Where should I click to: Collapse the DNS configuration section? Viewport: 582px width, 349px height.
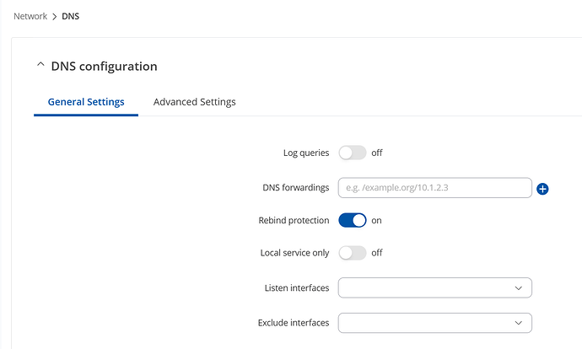(40, 65)
